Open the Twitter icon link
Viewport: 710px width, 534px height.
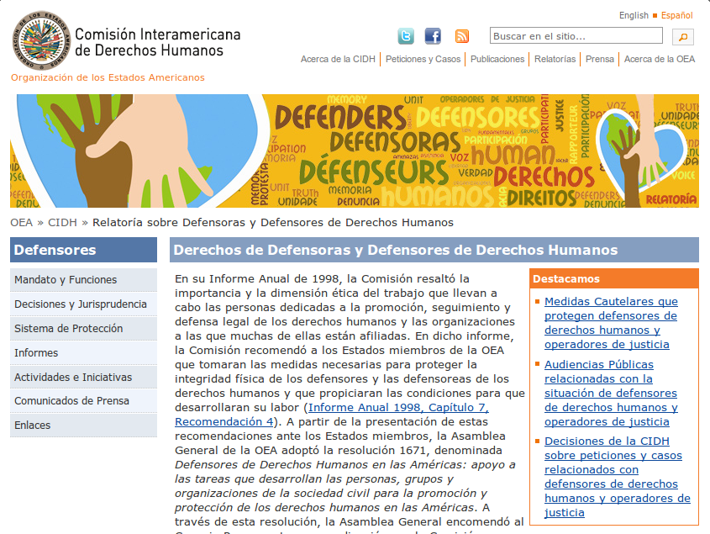tap(406, 36)
